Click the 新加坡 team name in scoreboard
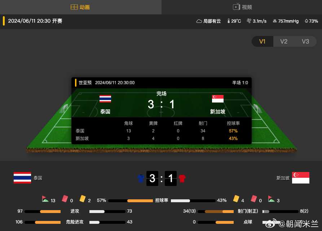322x231 pixels. pos(218,112)
